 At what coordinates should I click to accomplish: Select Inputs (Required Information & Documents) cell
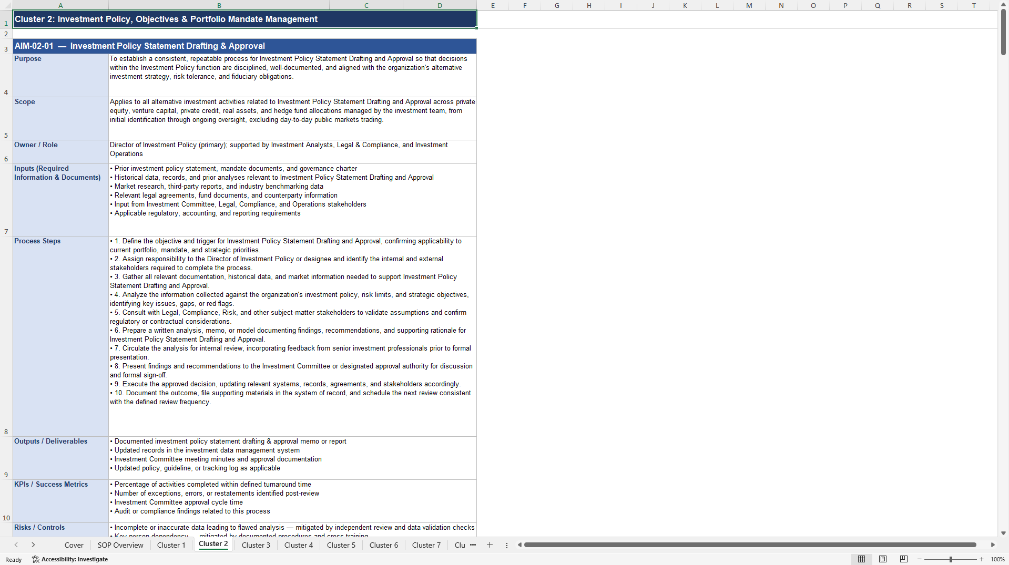(60, 200)
